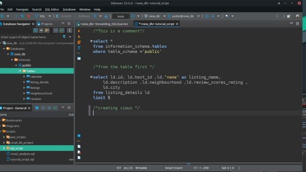Screen dimensions: 306x172
Task: Focus the object name filter field
Action: point(31,37)
